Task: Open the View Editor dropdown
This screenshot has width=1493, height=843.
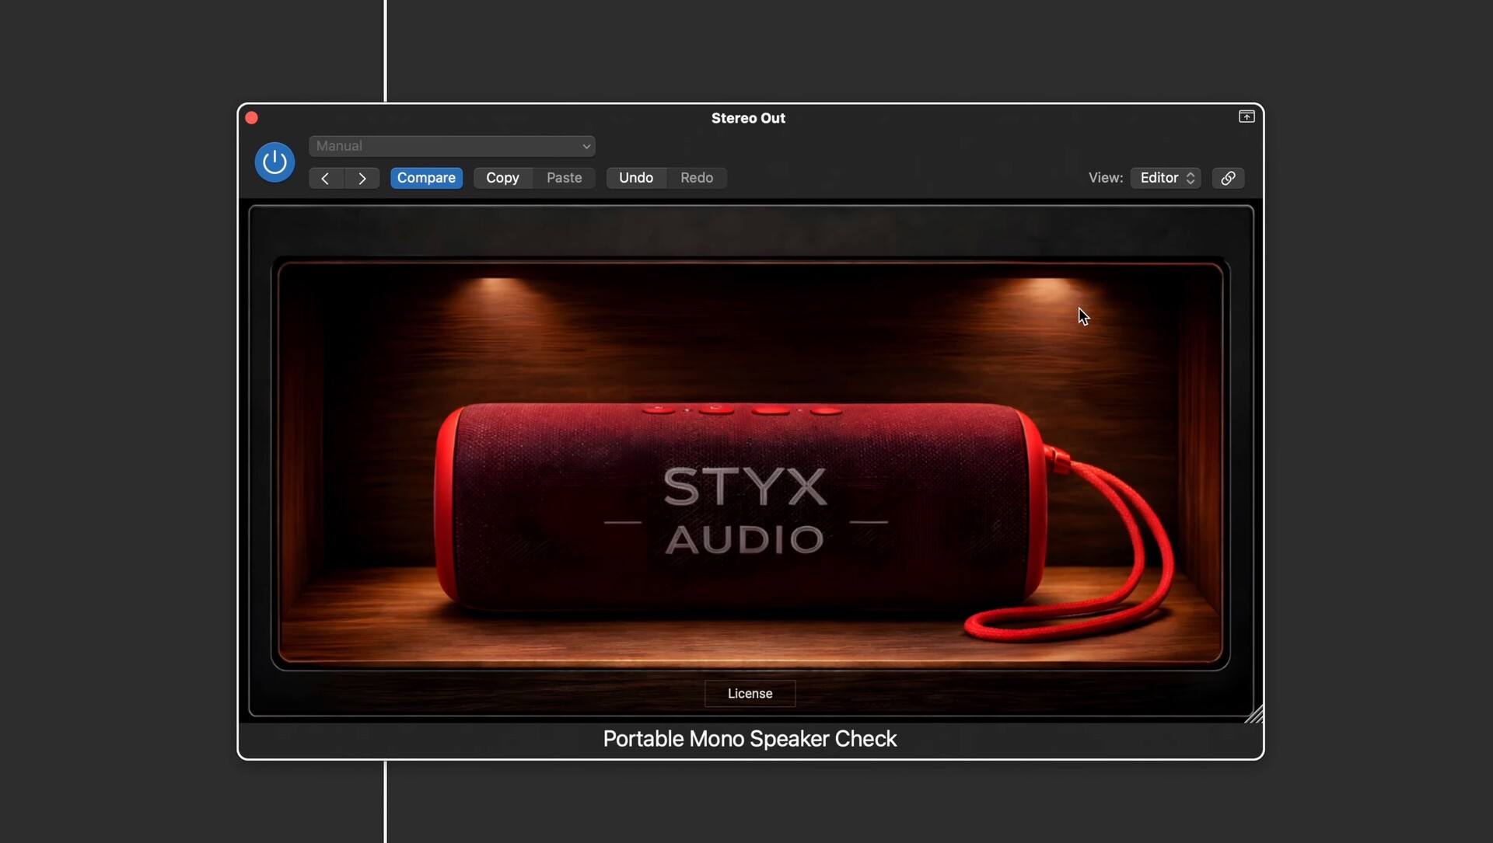Action: click(x=1165, y=178)
